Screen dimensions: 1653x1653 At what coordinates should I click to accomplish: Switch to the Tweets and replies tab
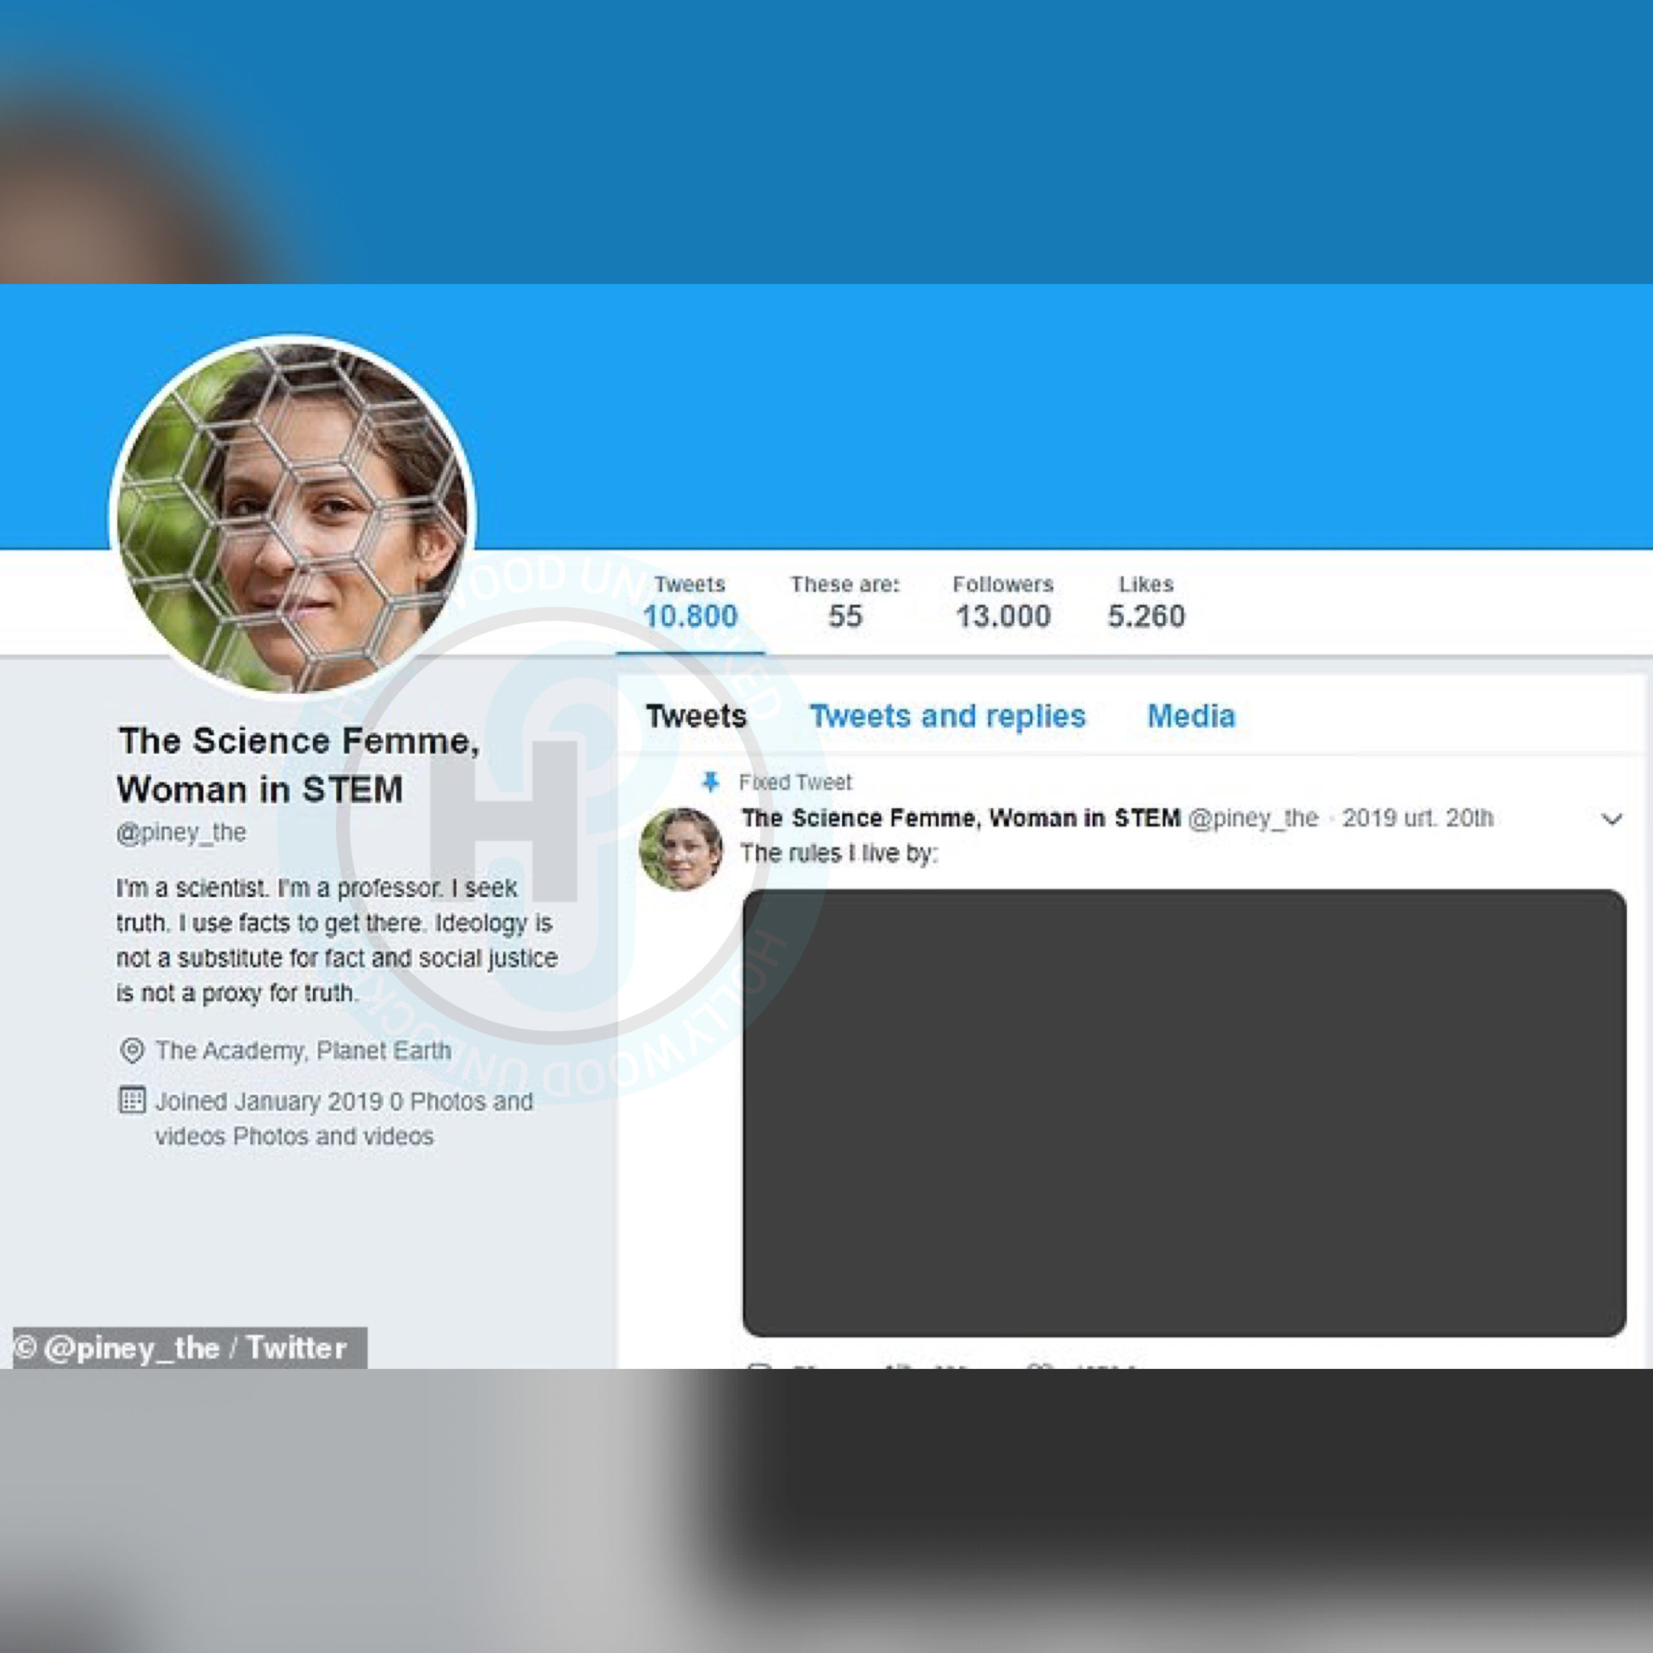tap(947, 715)
